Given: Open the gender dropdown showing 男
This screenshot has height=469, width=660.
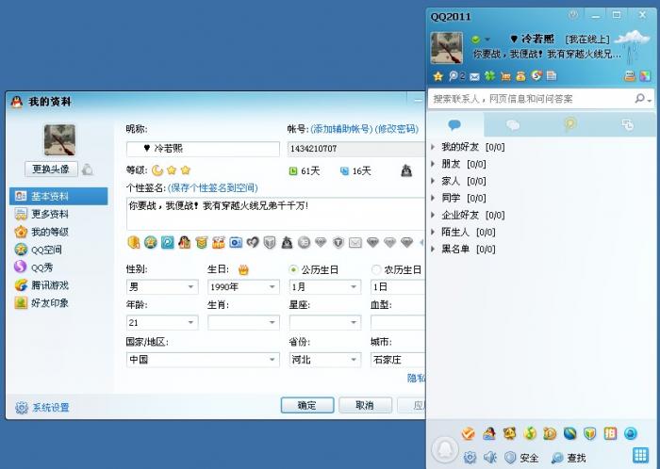Looking at the screenshot, I should pos(162,287).
